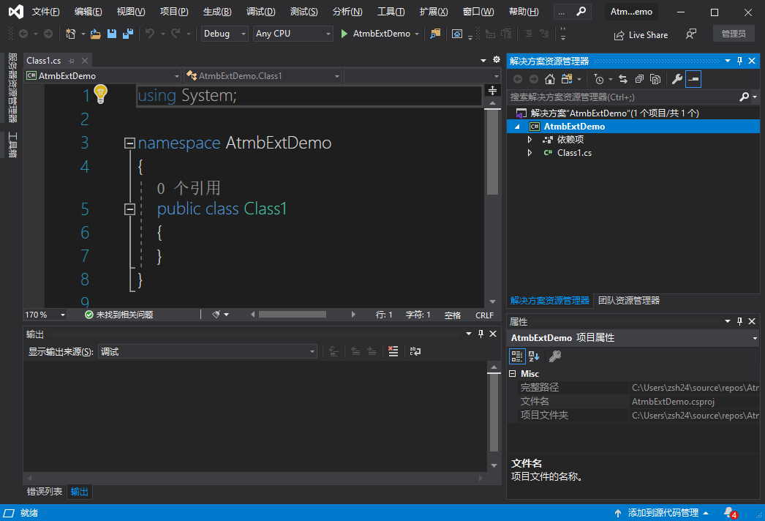Open the 调试(D) menu
Image resolution: width=765 pixels, height=521 pixels.
click(x=260, y=12)
